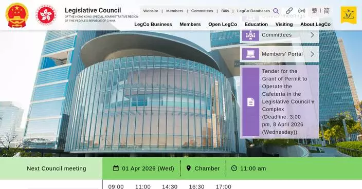Viewport: 362px width, 189px height.
Task: Click the Legislative Council title link
Action: tap(93, 10)
